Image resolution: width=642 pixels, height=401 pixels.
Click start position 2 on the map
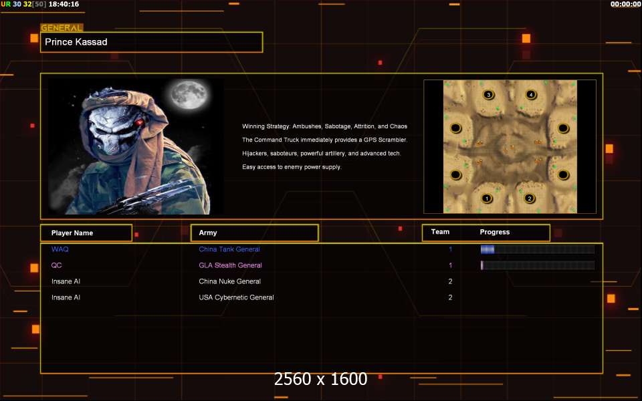(530, 198)
